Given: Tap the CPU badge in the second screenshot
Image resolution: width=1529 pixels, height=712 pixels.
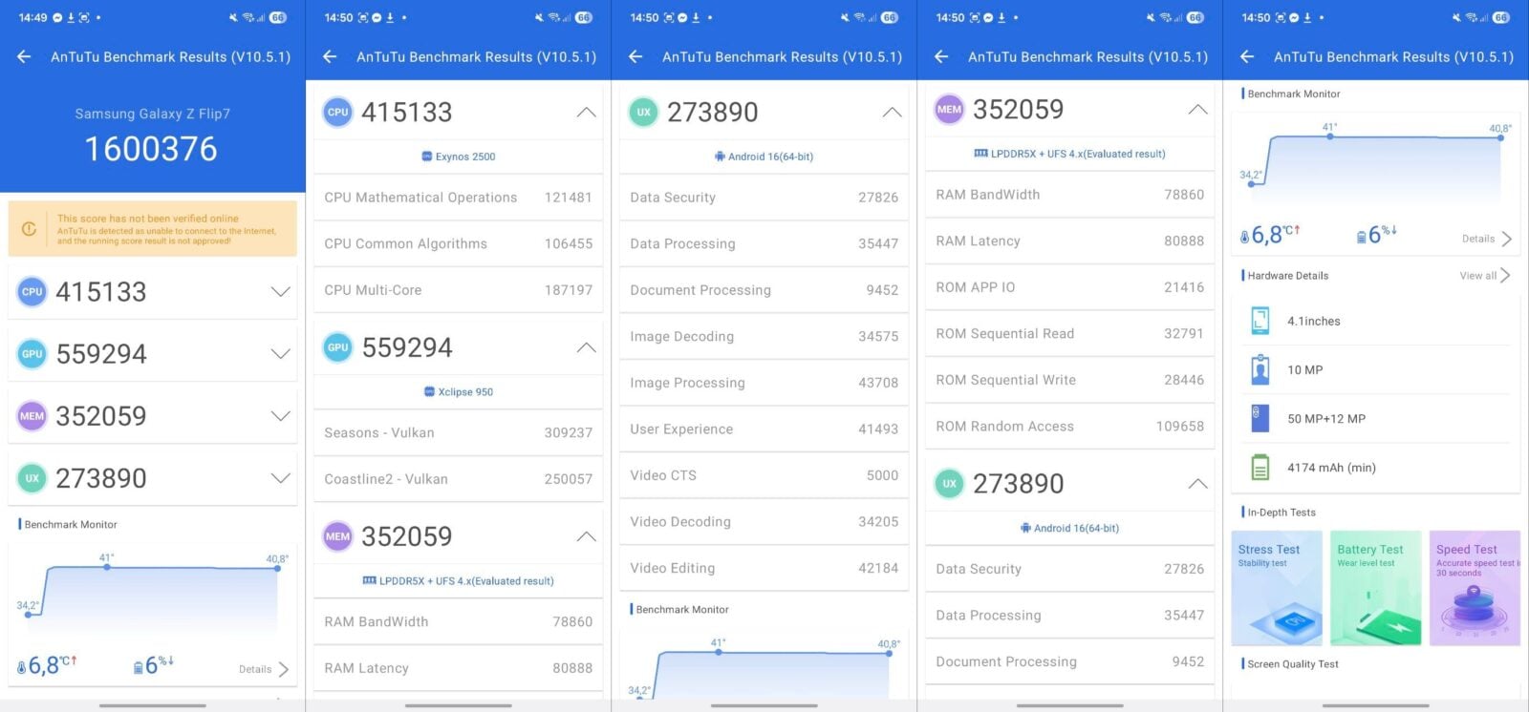Looking at the screenshot, I should point(338,113).
